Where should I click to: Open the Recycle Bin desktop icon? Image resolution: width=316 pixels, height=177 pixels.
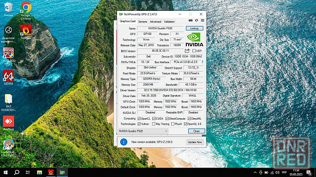tap(8, 9)
